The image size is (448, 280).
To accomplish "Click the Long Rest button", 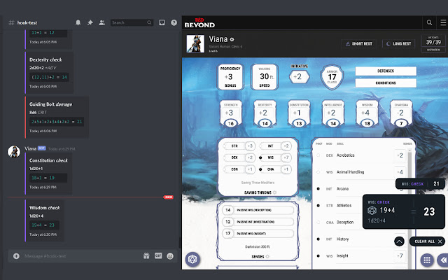I will (x=398, y=43).
